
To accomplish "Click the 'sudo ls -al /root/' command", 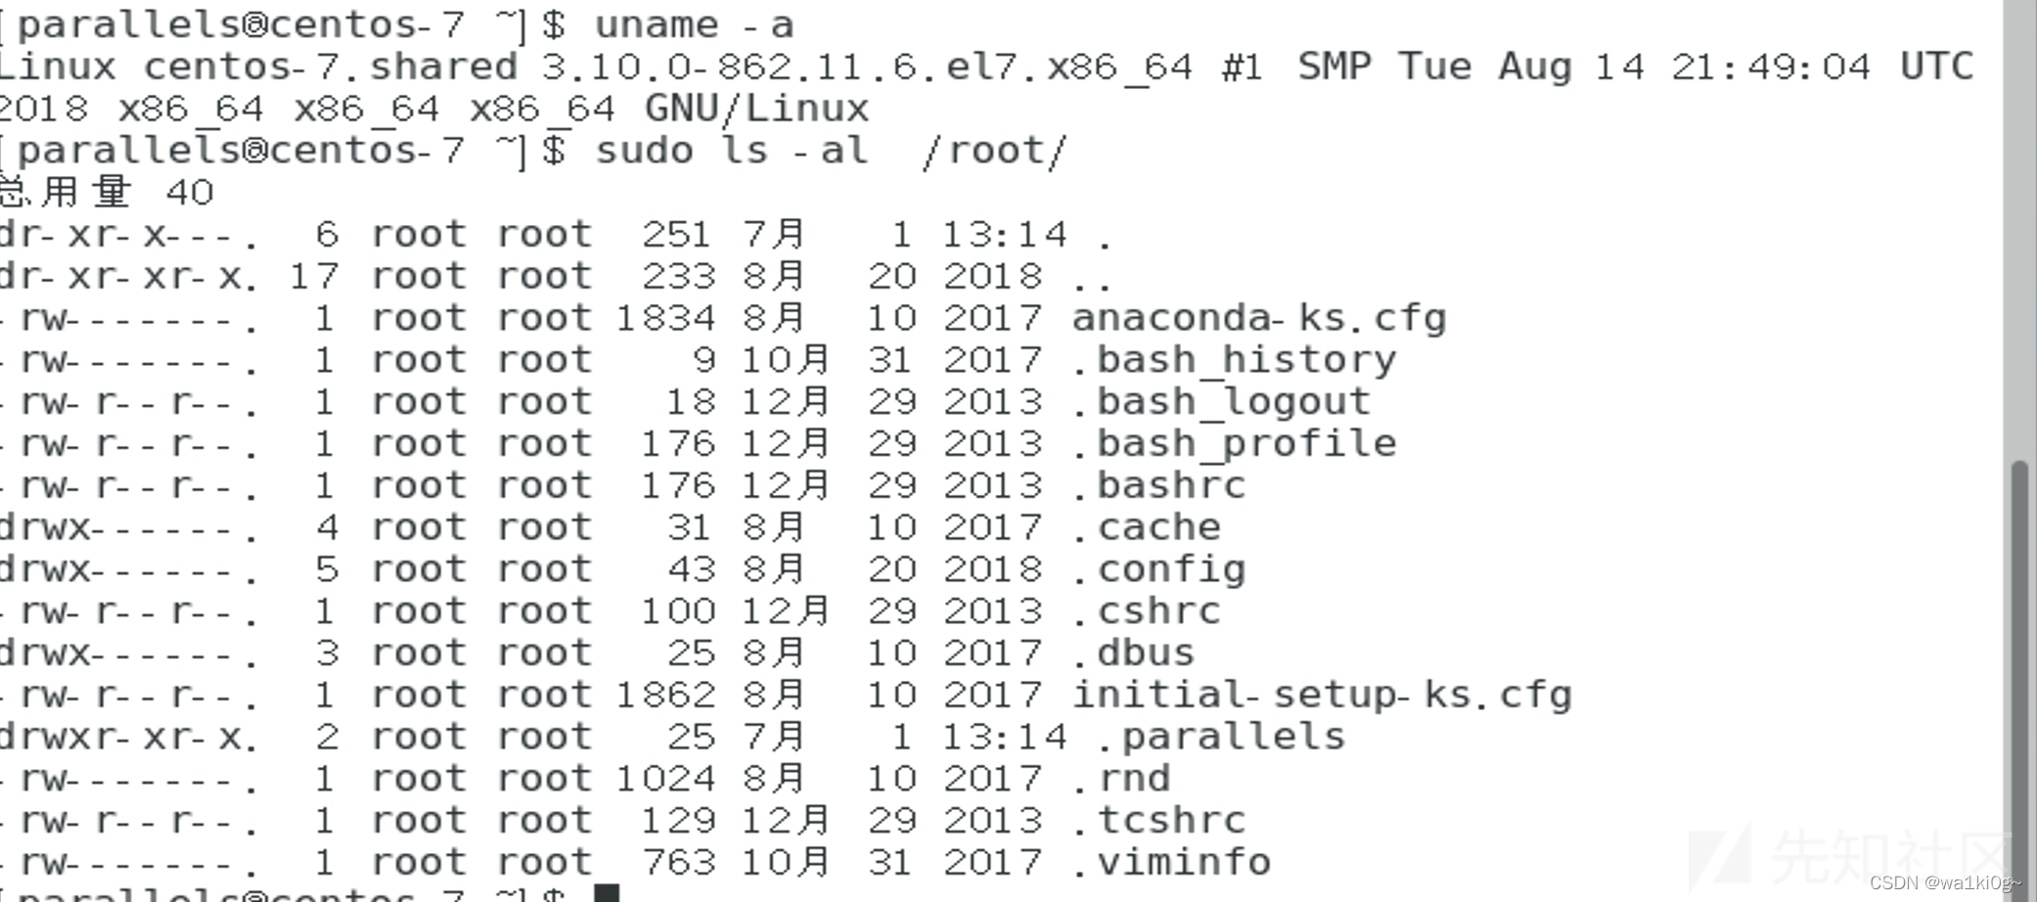I will pos(831,152).
